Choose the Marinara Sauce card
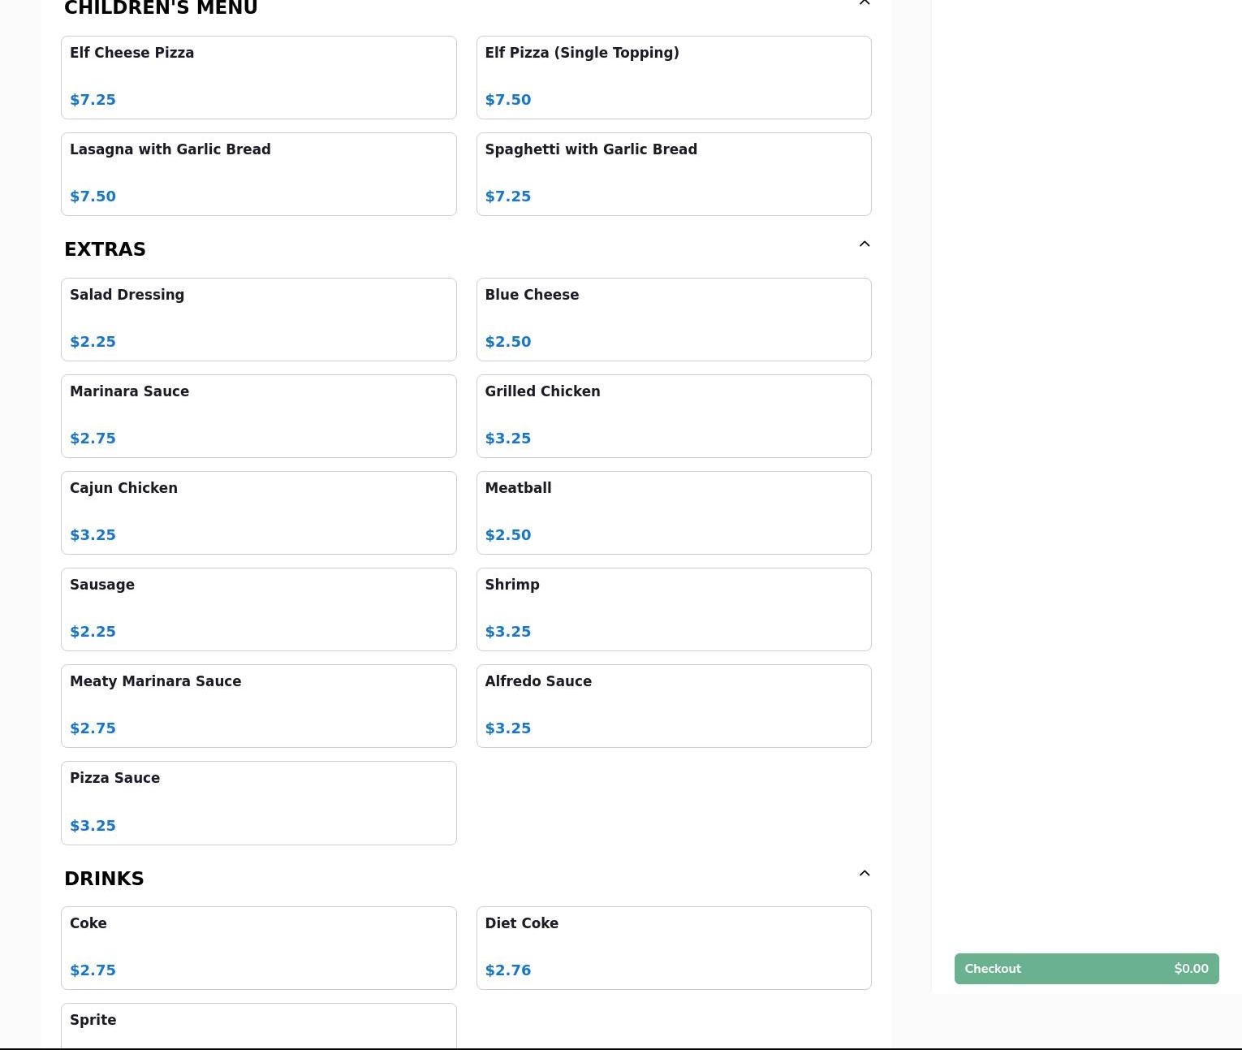 [258, 416]
